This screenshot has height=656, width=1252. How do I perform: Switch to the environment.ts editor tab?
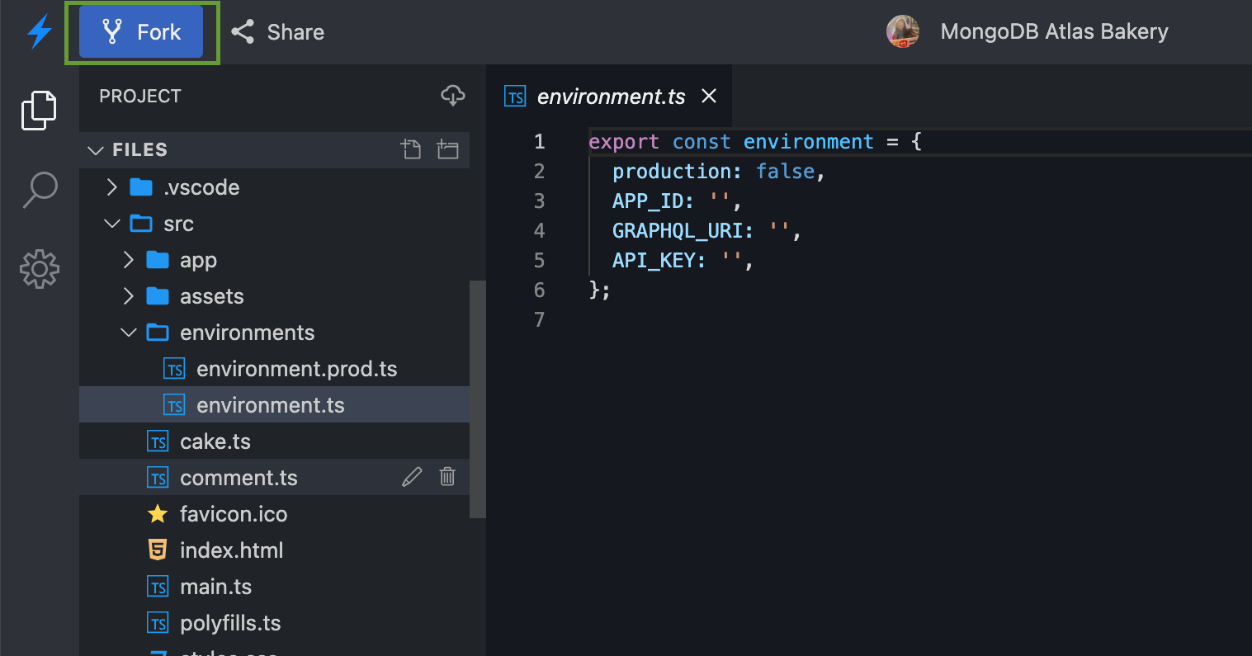611,96
